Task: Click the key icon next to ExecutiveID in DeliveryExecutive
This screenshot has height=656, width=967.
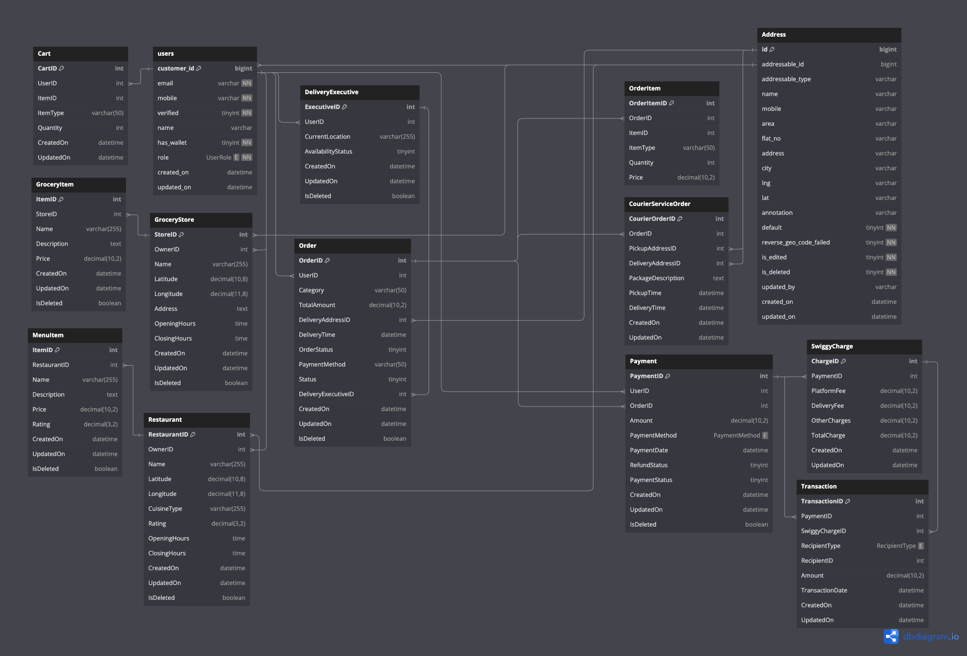Action: click(x=344, y=107)
